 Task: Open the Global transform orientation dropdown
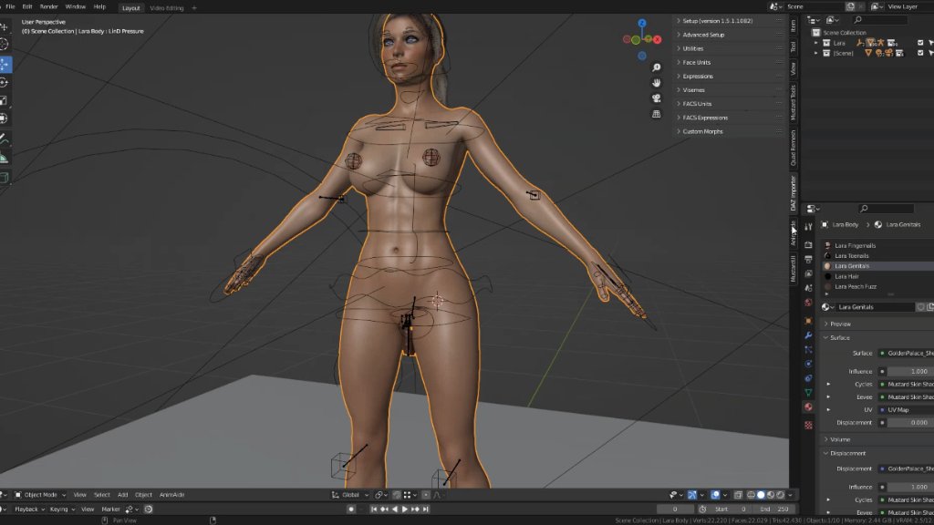(350, 495)
